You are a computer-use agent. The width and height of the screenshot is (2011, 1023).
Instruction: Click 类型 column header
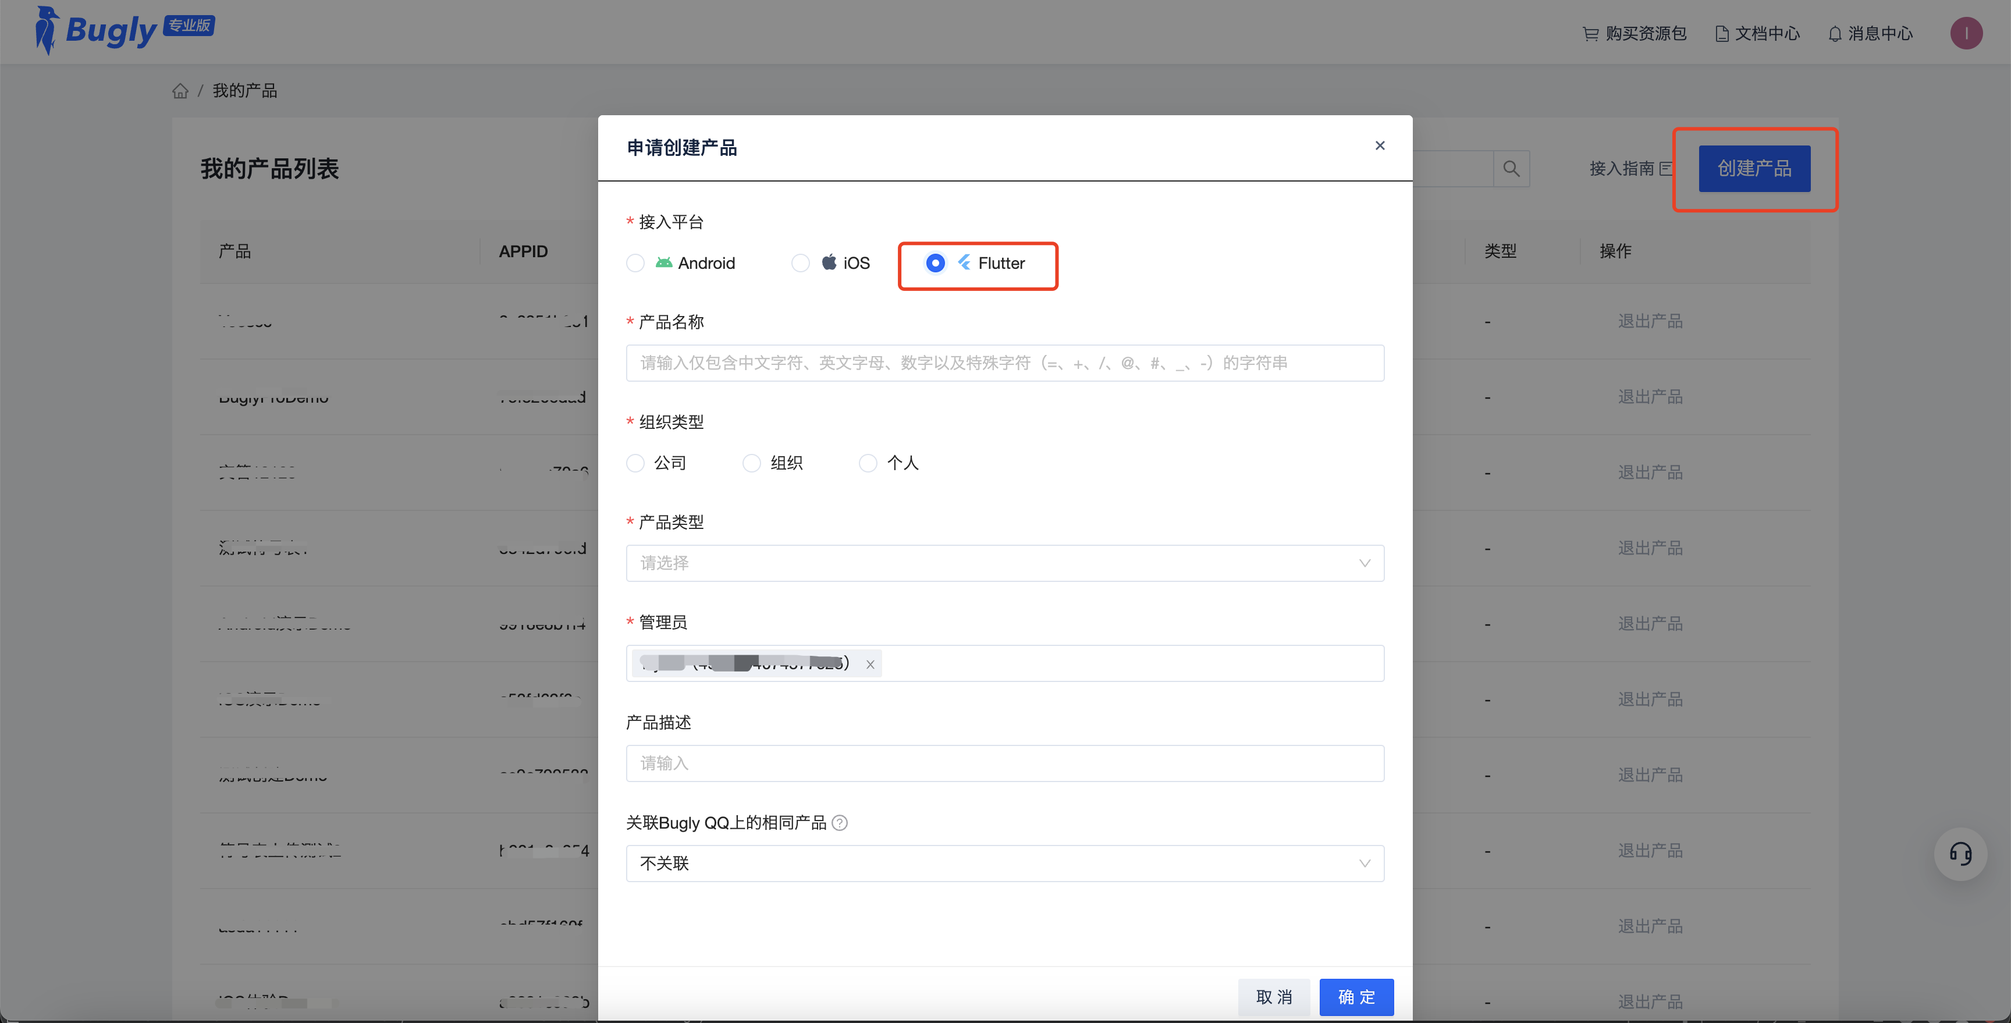pos(1500,251)
